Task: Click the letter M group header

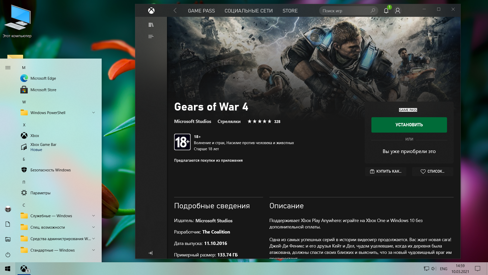Action: pyautogui.click(x=24, y=67)
